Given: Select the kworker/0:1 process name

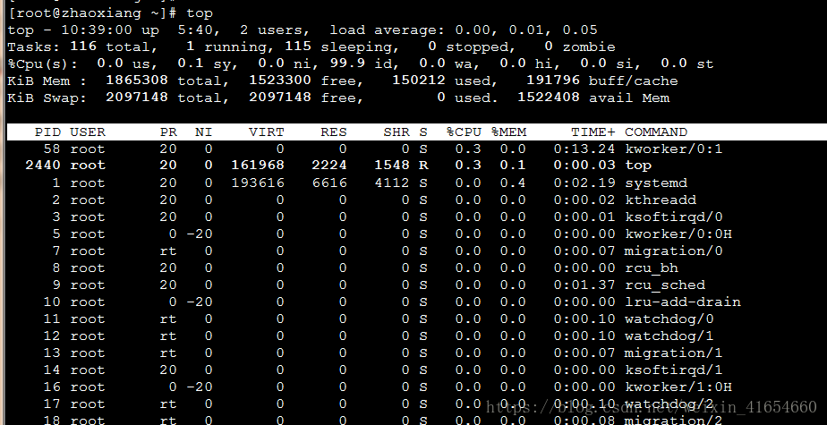Looking at the screenshot, I should click(x=674, y=149).
